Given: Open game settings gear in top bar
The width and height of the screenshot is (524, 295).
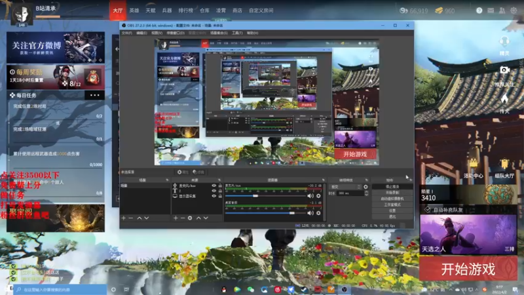Looking at the screenshot, I should [x=514, y=10].
